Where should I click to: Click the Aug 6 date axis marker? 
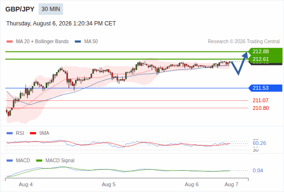(192, 184)
